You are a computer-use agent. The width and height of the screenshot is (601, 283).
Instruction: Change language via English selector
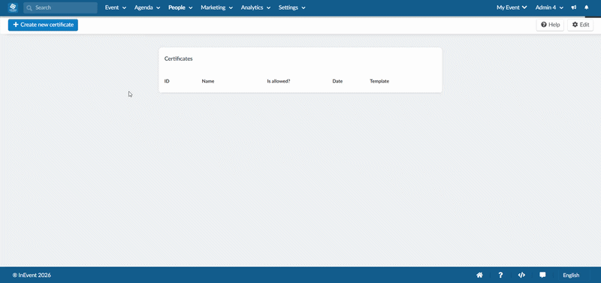[571, 275]
